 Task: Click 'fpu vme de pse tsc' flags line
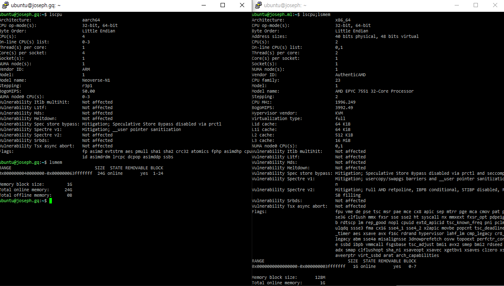coord(420,211)
